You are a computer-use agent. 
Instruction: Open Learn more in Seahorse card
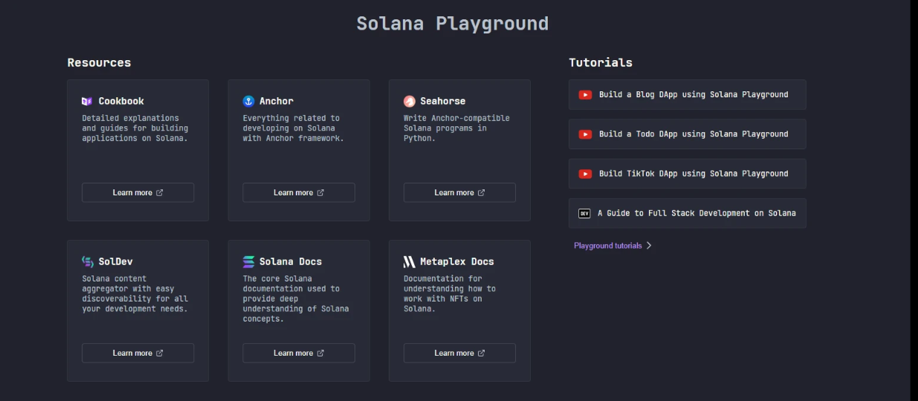(x=459, y=192)
